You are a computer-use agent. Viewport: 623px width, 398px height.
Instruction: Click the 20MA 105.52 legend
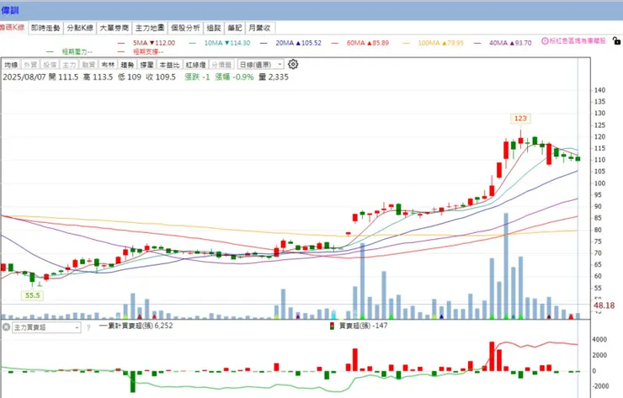[290, 43]
